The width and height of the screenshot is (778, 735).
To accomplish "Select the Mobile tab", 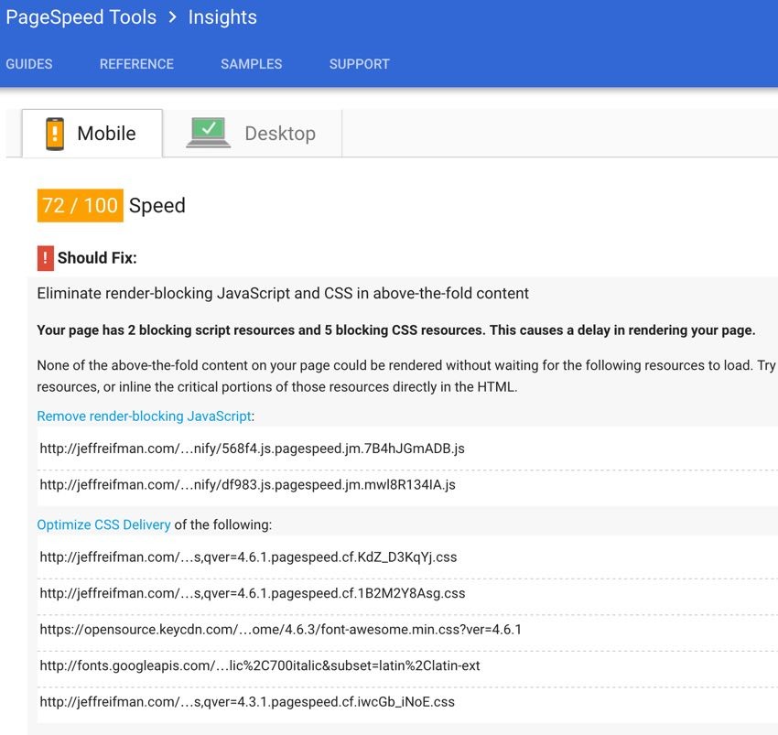I will (92, 133).
